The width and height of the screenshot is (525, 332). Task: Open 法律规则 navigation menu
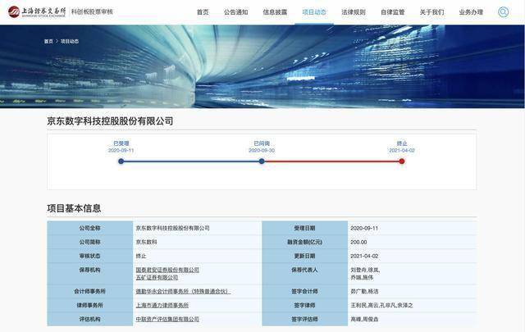(354, 12)
